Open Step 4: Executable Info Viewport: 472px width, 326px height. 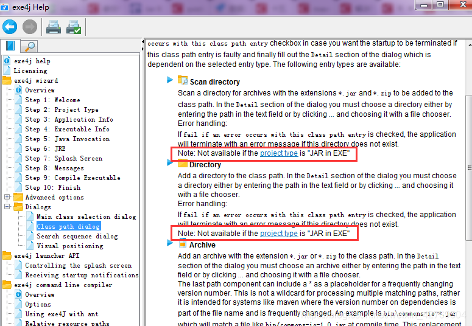tap(67, 129)
